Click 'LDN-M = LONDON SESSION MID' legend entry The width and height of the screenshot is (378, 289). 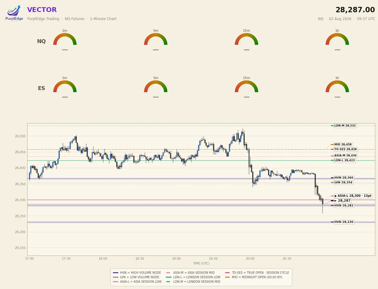[193, 281]
